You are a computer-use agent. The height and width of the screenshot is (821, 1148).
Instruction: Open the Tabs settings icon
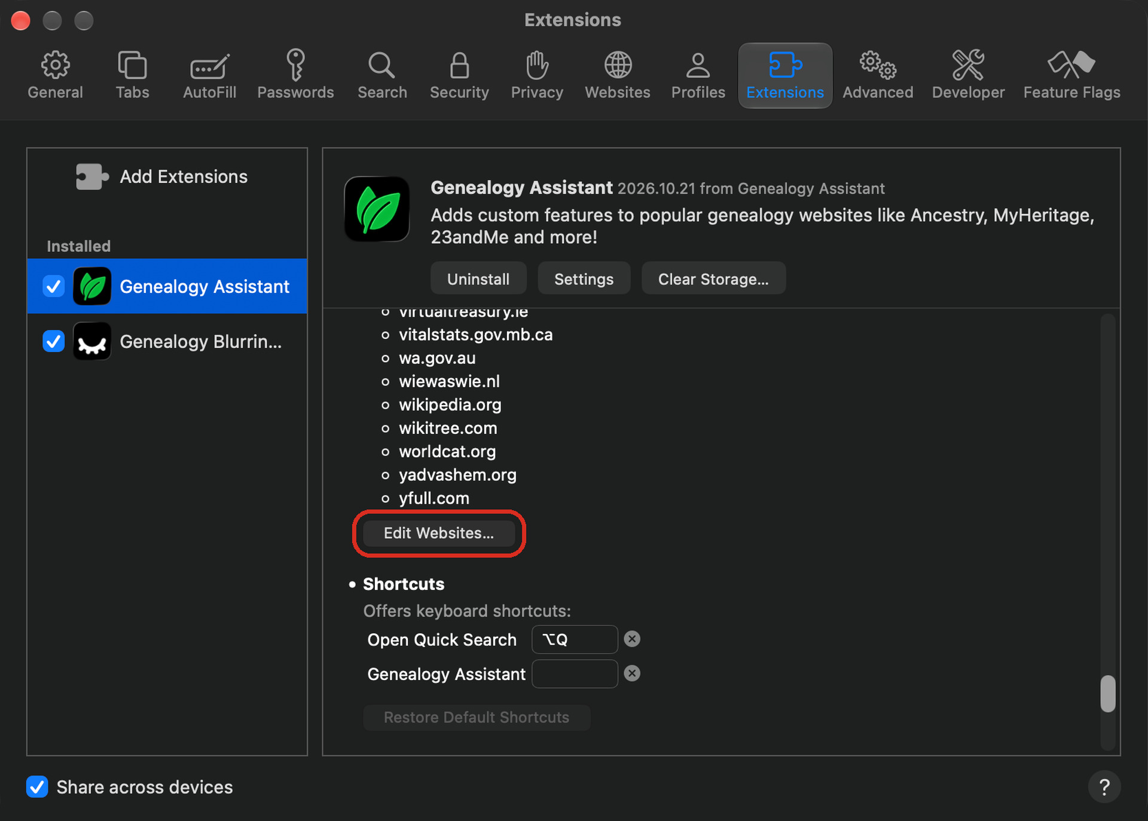click(132, 65)
